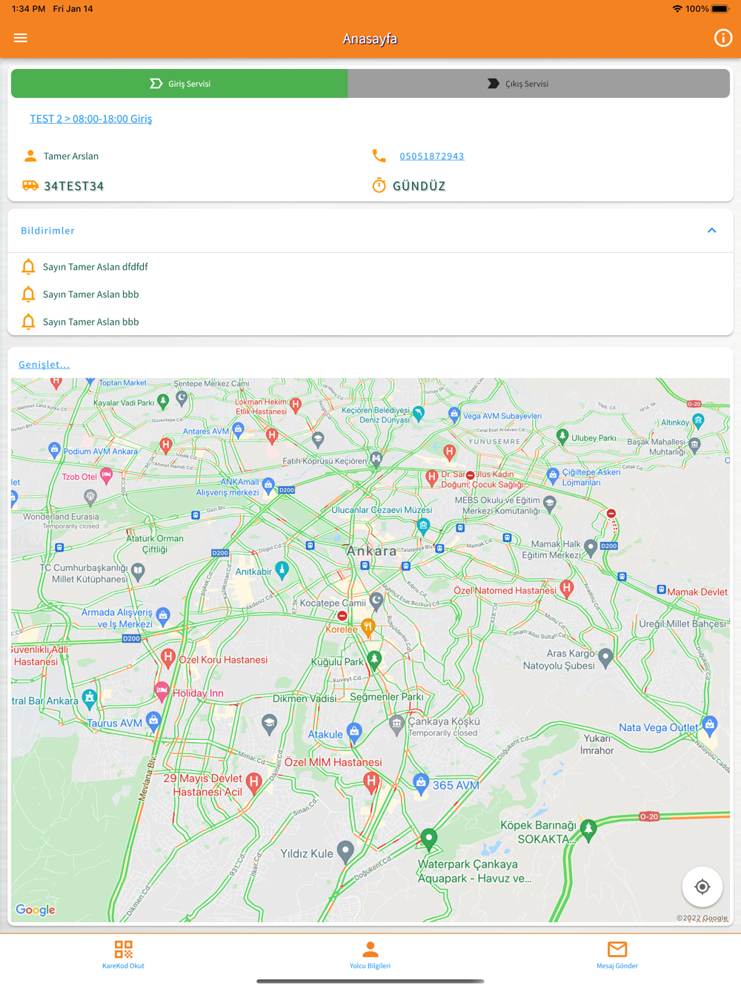741x989 pixels.
Task: Select Anıtkabir marker on map
Action: pos(282,569)
